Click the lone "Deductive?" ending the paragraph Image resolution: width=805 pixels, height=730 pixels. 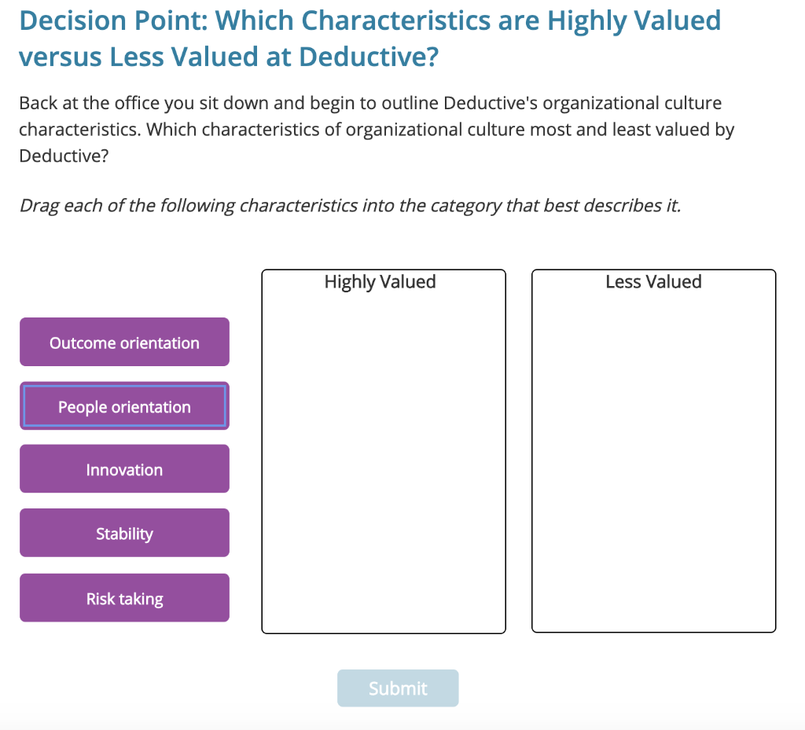click(x=63, y=155)
